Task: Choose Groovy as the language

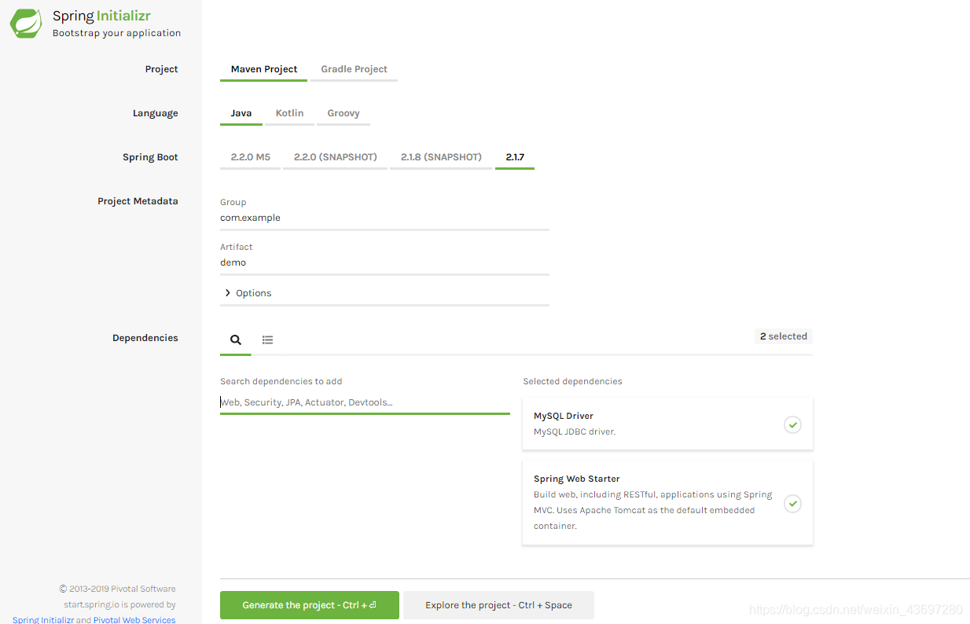Action: pos(344,113)
